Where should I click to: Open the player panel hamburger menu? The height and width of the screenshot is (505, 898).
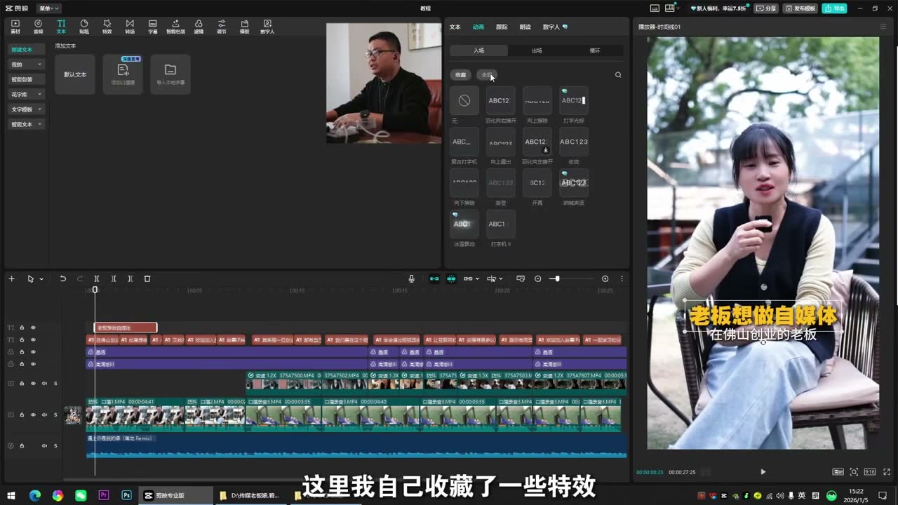click(883, 27)
